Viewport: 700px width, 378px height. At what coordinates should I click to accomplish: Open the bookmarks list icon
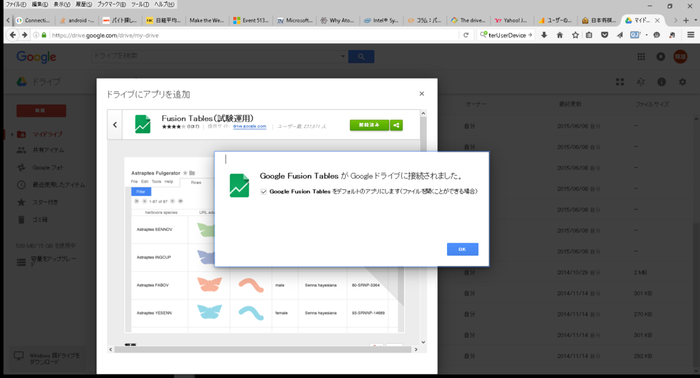click(589, 35)
